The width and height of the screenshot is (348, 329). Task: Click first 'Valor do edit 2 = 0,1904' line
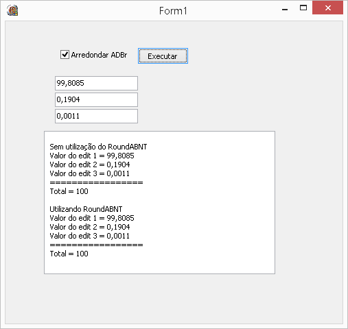pos(90,164)
